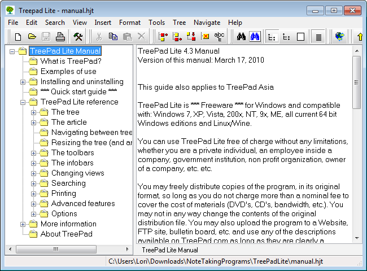Screen dimensions: 367x271
Task: Click the article pane vertical scrollbar thumb
Action: 356,82
